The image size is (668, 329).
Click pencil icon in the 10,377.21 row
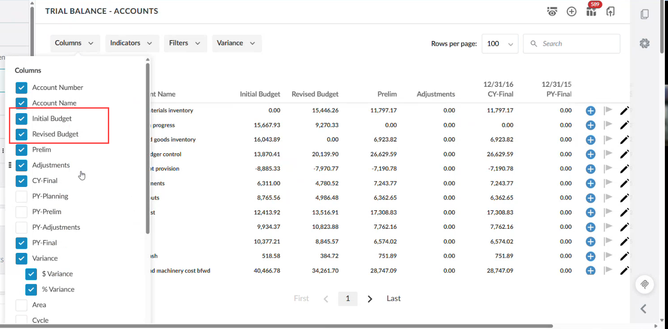point(624,241)
